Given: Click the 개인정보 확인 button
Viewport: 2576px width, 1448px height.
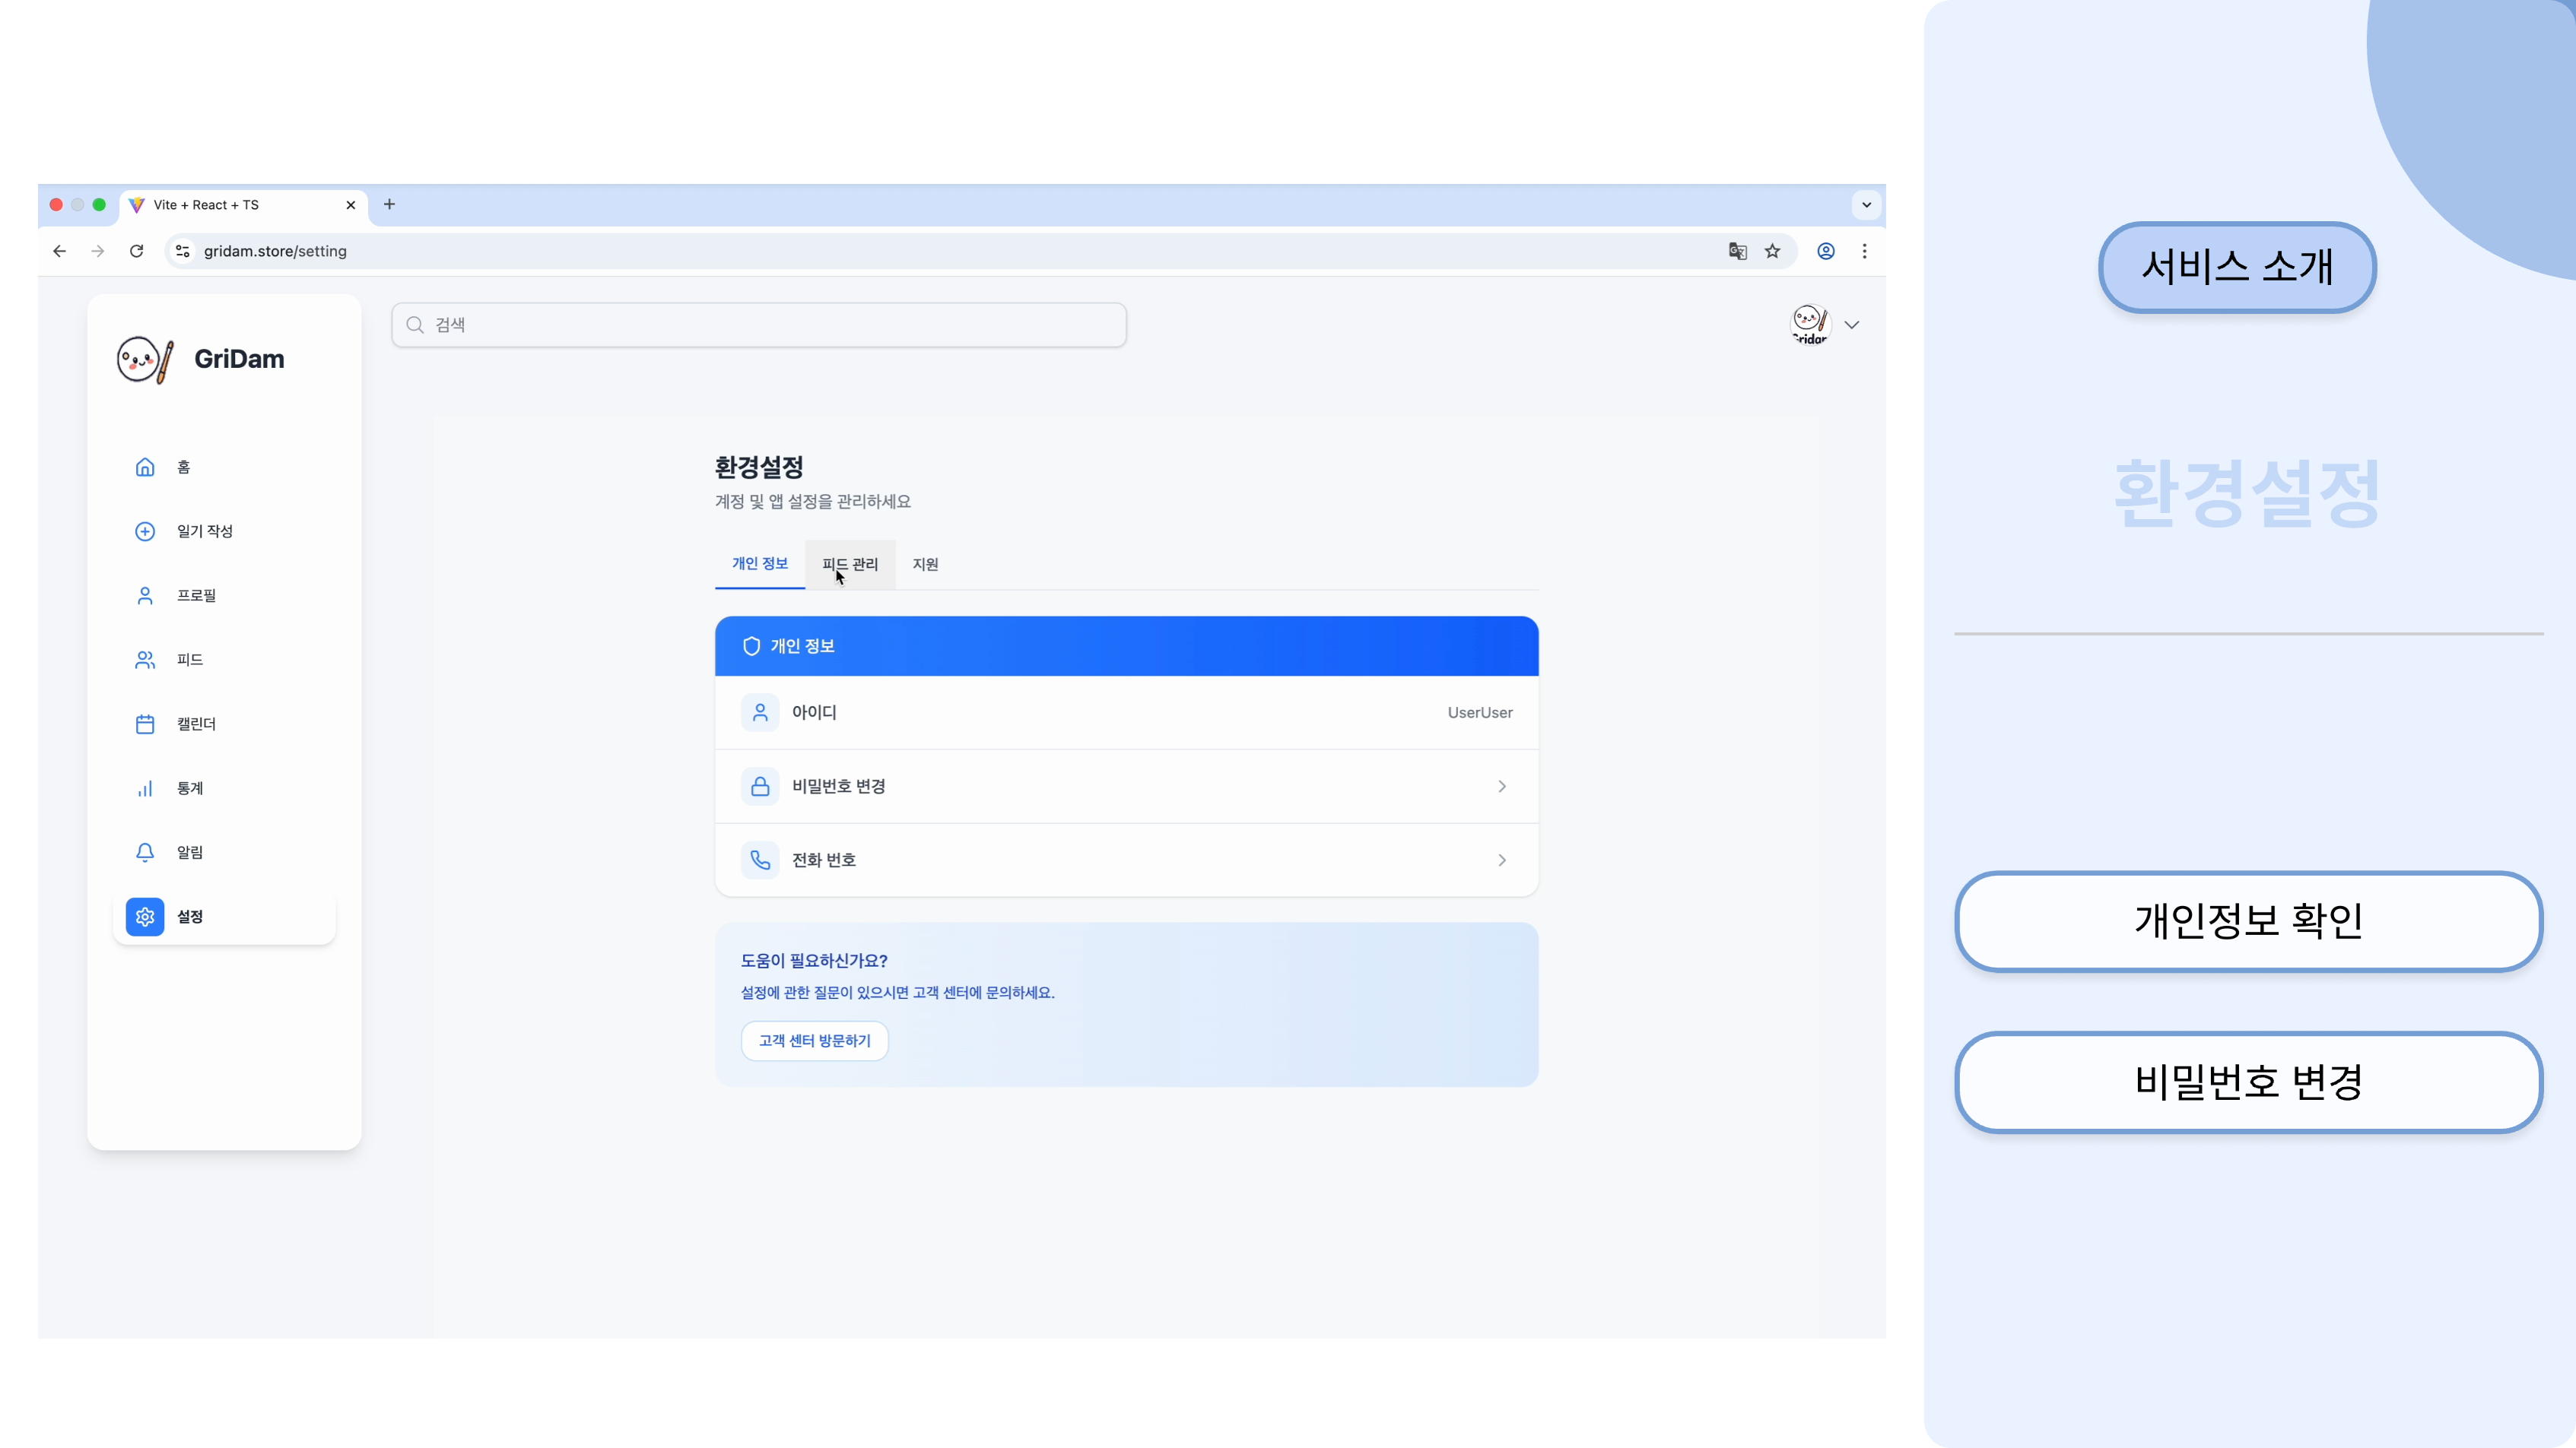Looking at the screenshot, I should point(2248,920).
